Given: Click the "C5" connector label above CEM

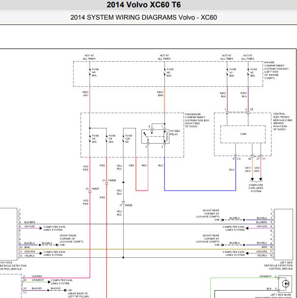Looking at the screenshot, I should [251, 109].
